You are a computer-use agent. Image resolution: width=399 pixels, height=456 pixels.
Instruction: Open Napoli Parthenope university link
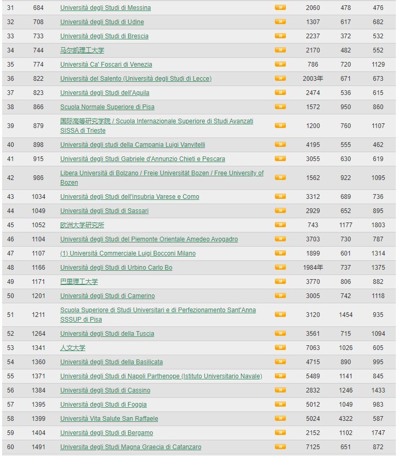(161, 376)
